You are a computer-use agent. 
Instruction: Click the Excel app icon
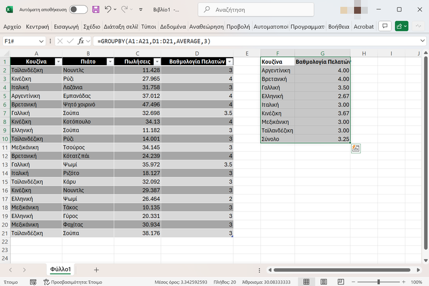pos(9,10)
